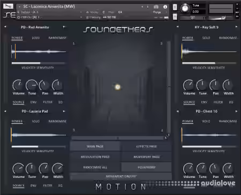Image resolution: width=241 pixels, height=195 pixels.
Task: Load previous sound for PD - Laconia Pad
Action: [x=5, y=111]
